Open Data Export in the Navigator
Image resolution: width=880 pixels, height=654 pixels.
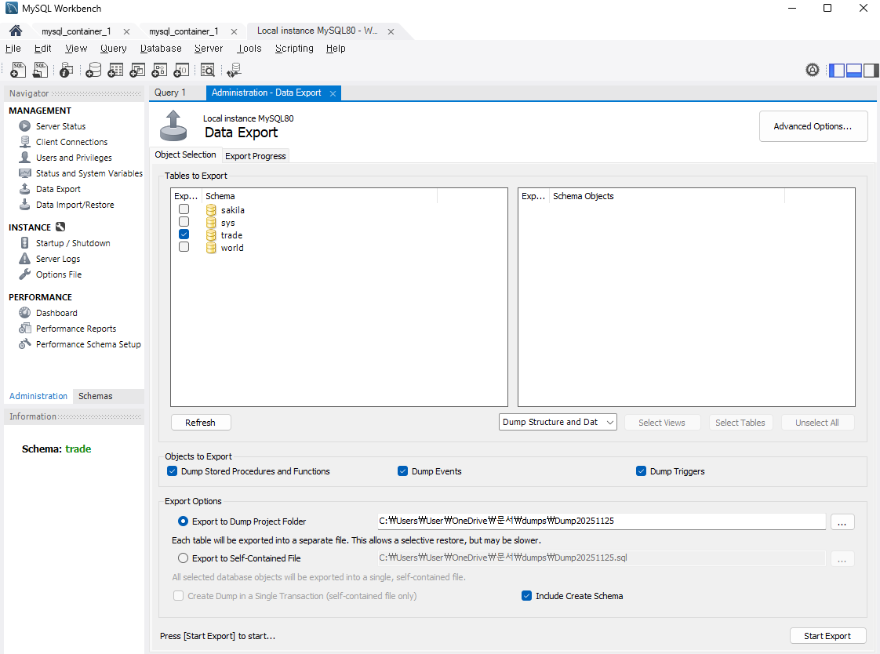58,189
